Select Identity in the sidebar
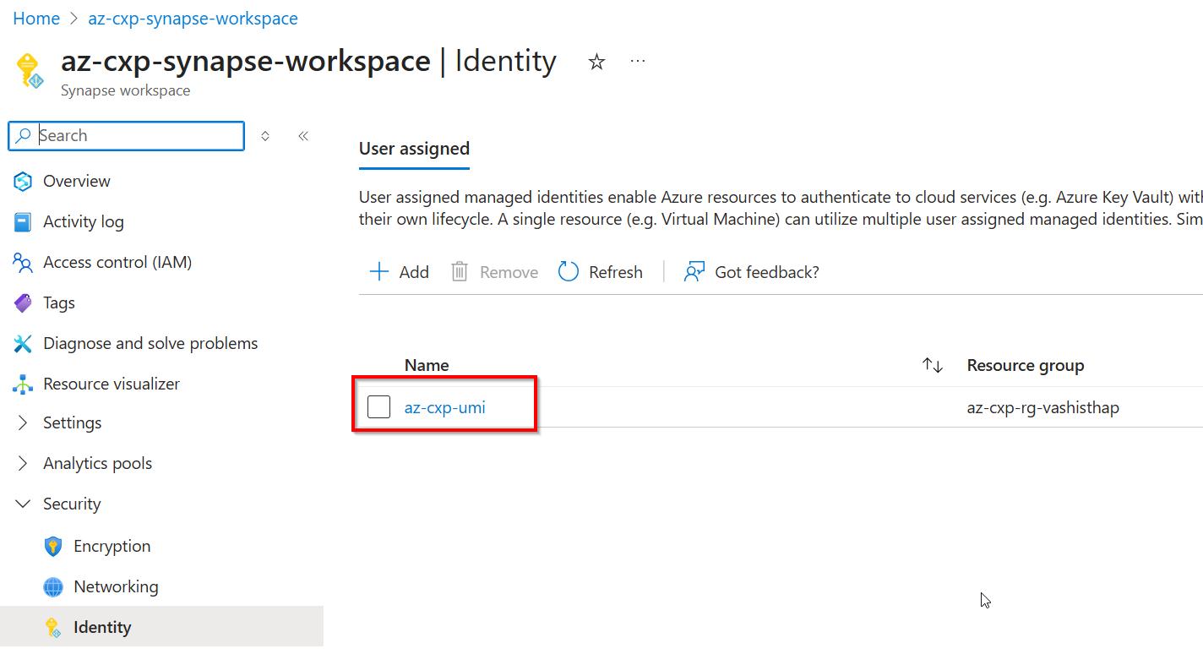The width and height of the screenshot is (1203, 654). point(102,628)
